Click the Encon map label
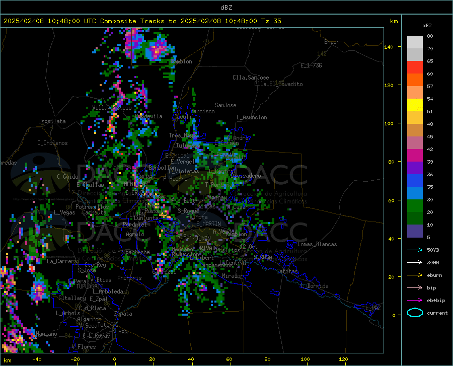The width and height of the screenshot is (453, 366). 332,42
